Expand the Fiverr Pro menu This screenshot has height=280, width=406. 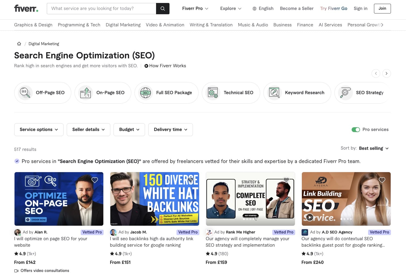click(195, 9)
